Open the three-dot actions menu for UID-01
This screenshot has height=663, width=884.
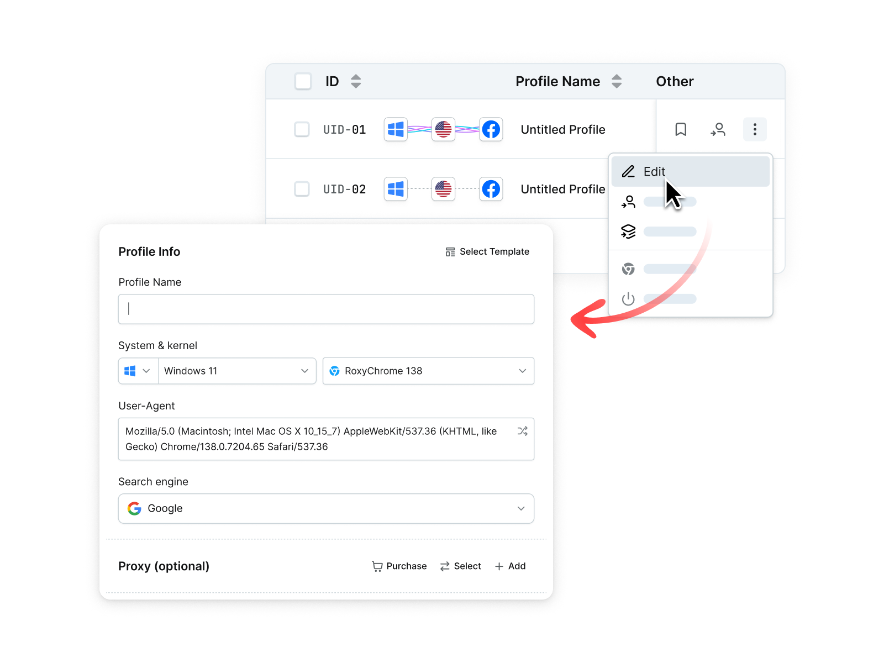point(755,129)
